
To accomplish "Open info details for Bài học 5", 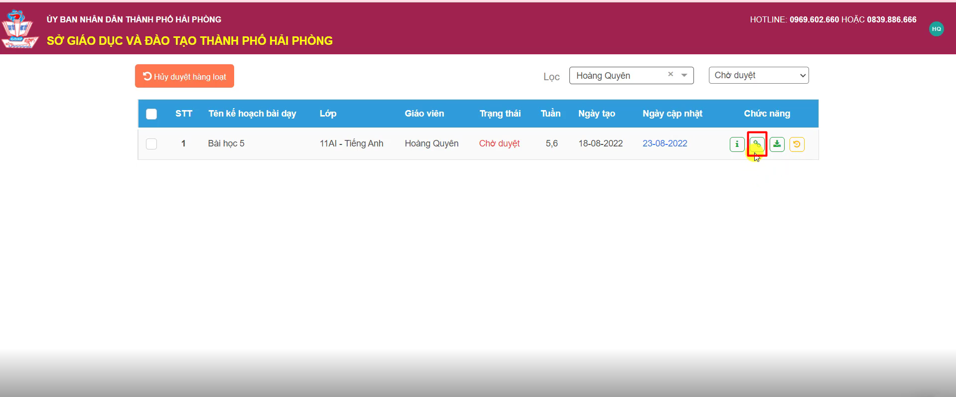I will [737, 144].
